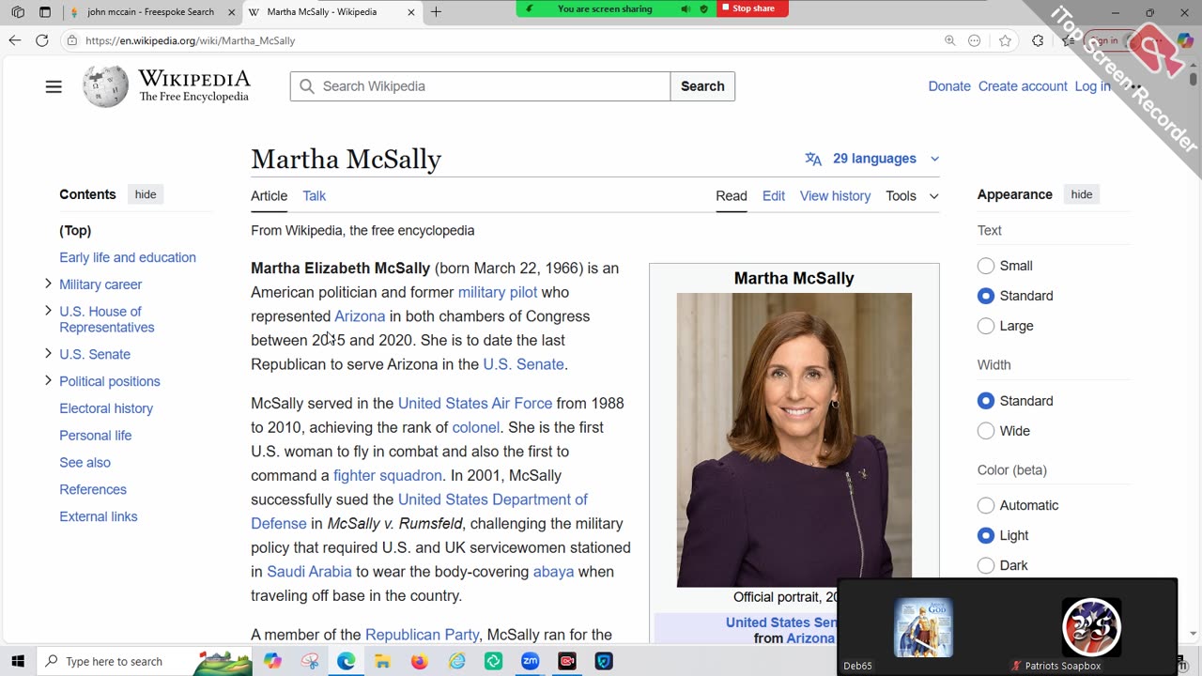
Task: Open the site information icon in the address bar
Action: coord(71,40)
